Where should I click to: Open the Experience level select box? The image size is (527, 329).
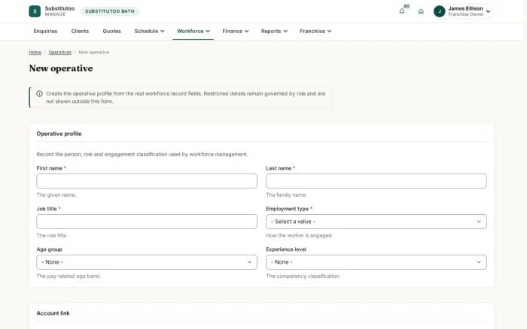click(x=376, y=262)
